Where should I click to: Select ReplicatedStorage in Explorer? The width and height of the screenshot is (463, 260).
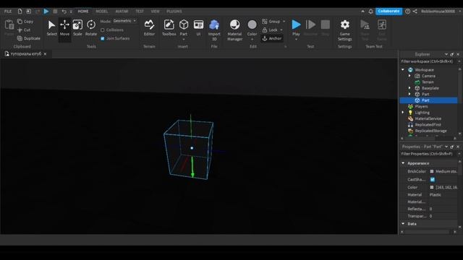click(x=430, y=131)
